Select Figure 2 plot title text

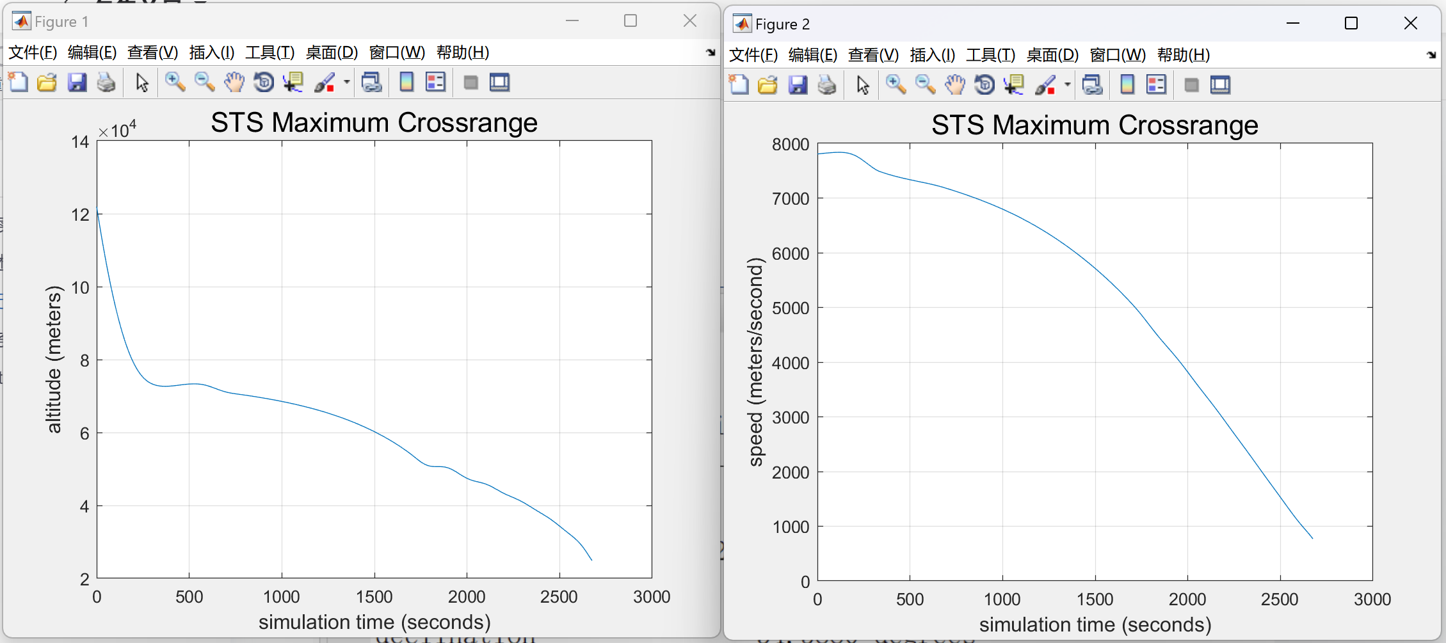tap(1095, 125)
